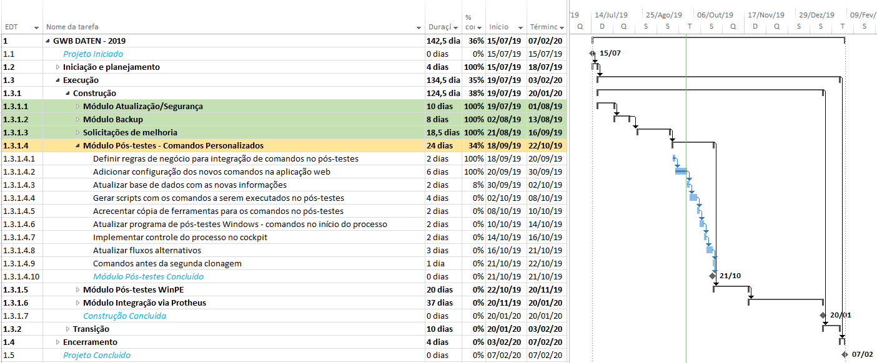Select task Atualizar base de dados
Viewport: 877px width, 363px height.
[190, 185]
